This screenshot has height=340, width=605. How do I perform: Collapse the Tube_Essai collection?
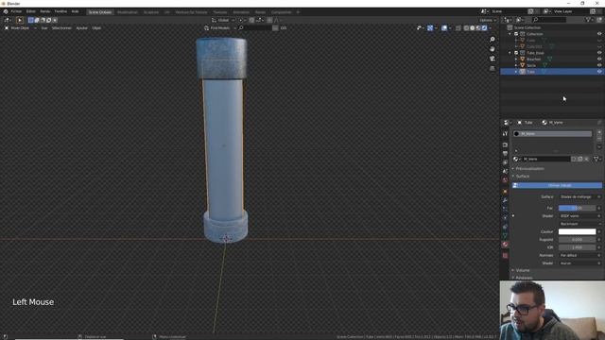[510, 53]
